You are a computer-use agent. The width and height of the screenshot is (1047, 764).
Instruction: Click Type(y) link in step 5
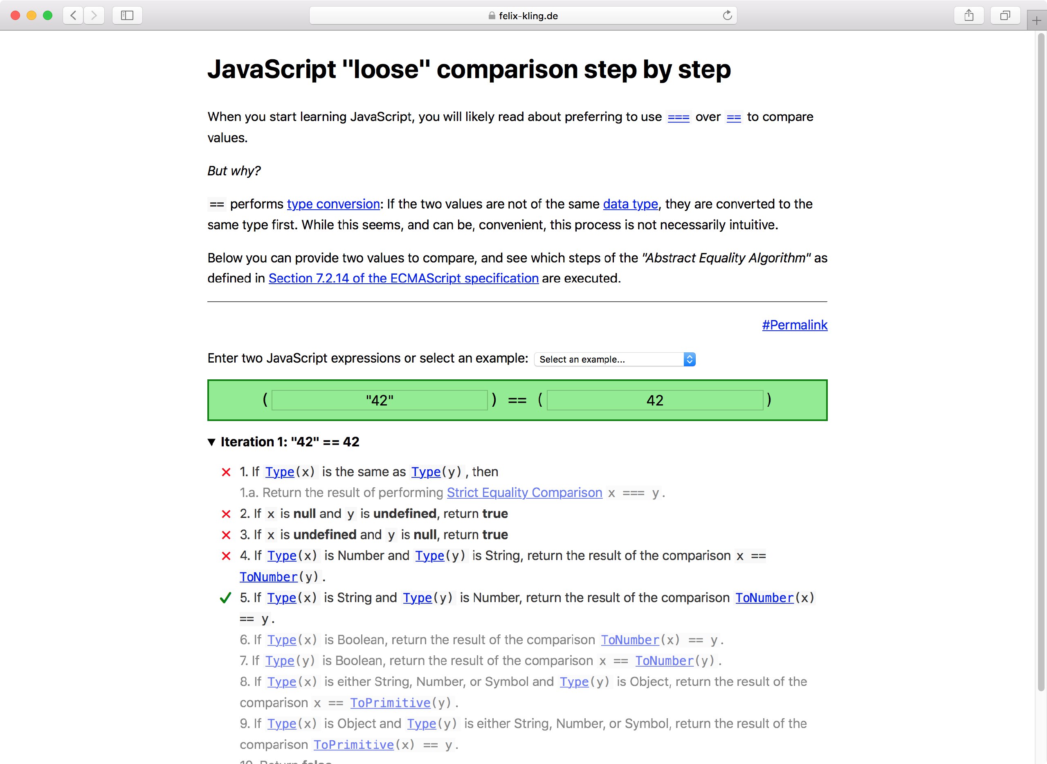pyautogui.click(x=417, y=598)
